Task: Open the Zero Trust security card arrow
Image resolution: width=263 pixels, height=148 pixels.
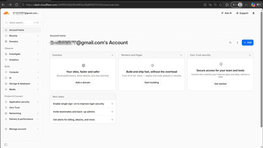Action: click(250, 55)
